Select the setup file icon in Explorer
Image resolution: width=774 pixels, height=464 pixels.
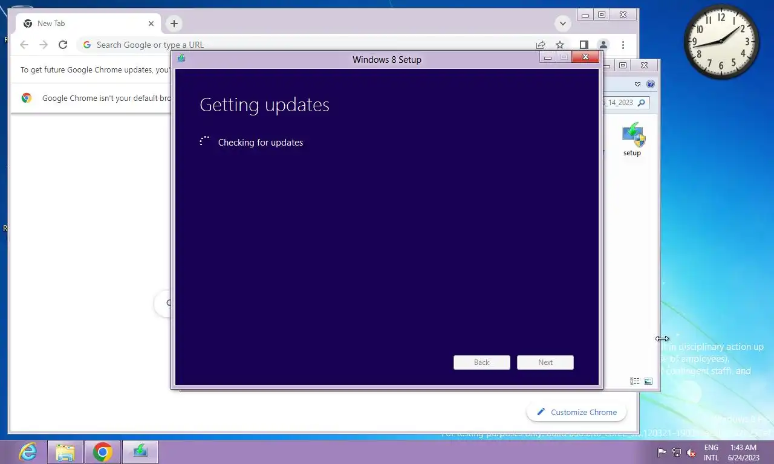click(x=633, y=140)
